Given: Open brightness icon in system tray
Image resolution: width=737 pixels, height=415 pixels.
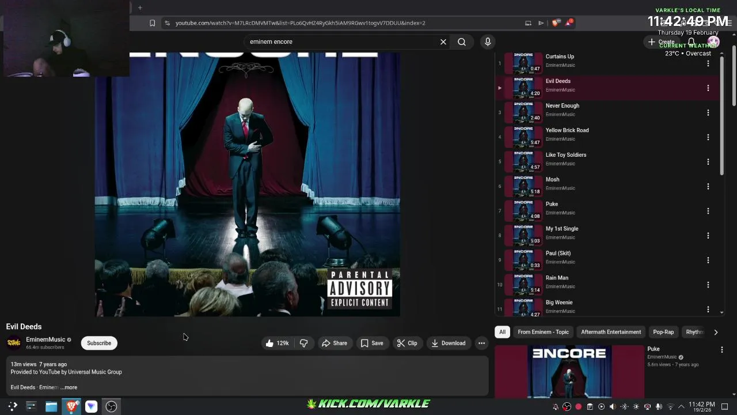Looking at the screenshot, I should [x=636, y=407].
